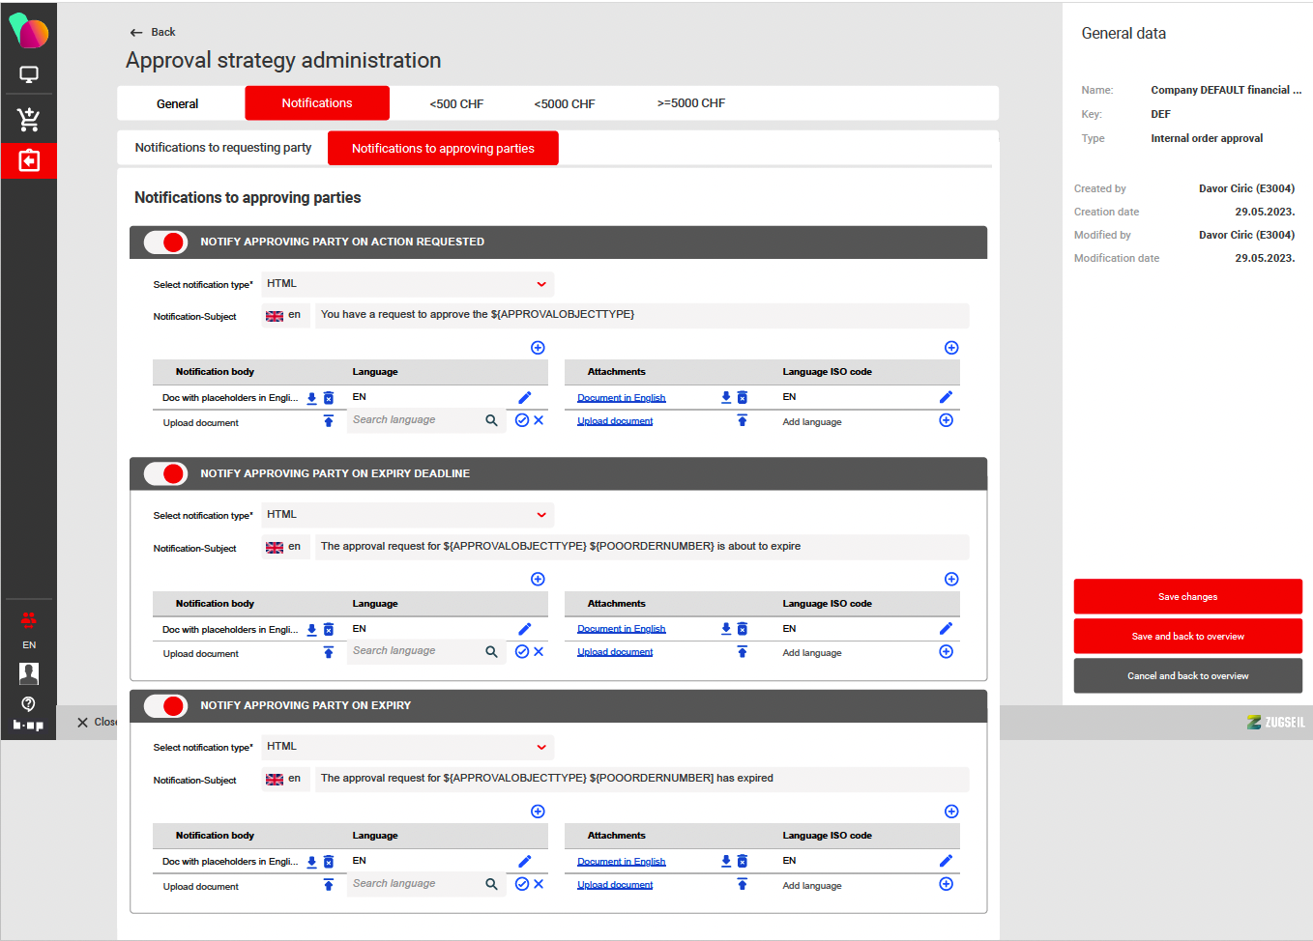
Task: Open the shopping cart icon in sidebar
Action: point(29,119)
